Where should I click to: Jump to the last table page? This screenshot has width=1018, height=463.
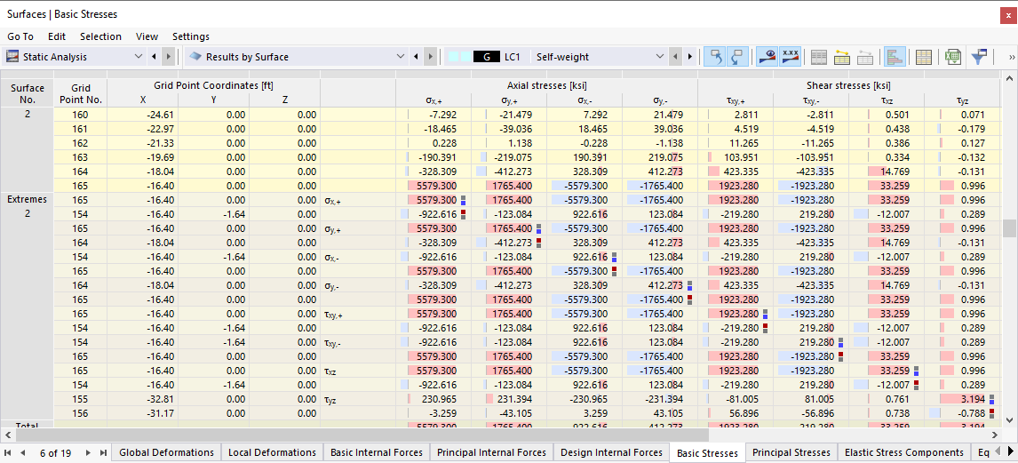pyautogui.click(x=103, y=452)
